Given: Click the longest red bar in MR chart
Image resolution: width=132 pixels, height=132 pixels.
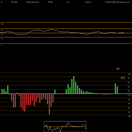Looking at the screenshot, I should [49, 104].
